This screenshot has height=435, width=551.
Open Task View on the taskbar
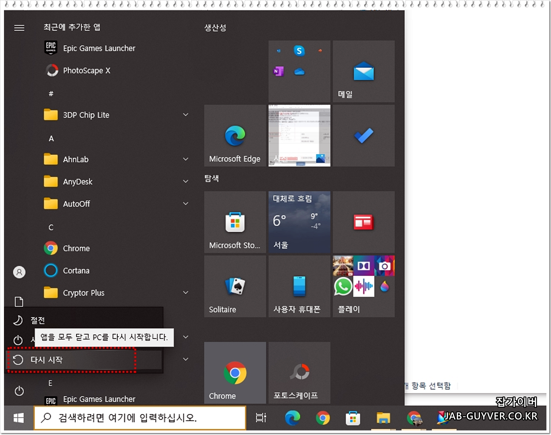pyautogui.click(x=261, y=418)
